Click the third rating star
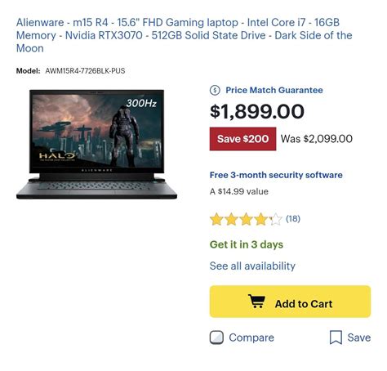The image size is (387, 371). tap(247, 219)
